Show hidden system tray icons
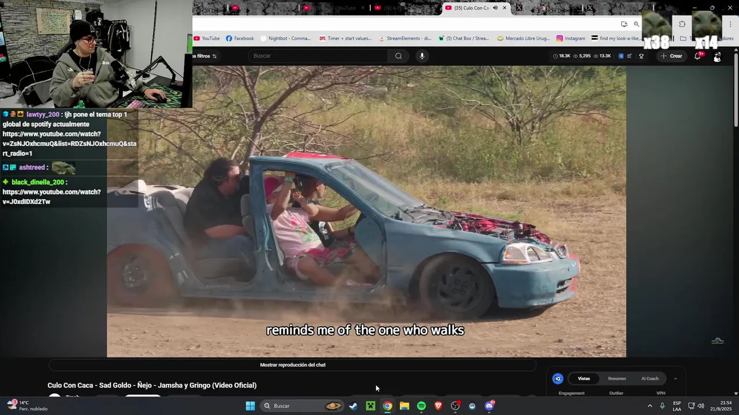 tap(650, 406)
